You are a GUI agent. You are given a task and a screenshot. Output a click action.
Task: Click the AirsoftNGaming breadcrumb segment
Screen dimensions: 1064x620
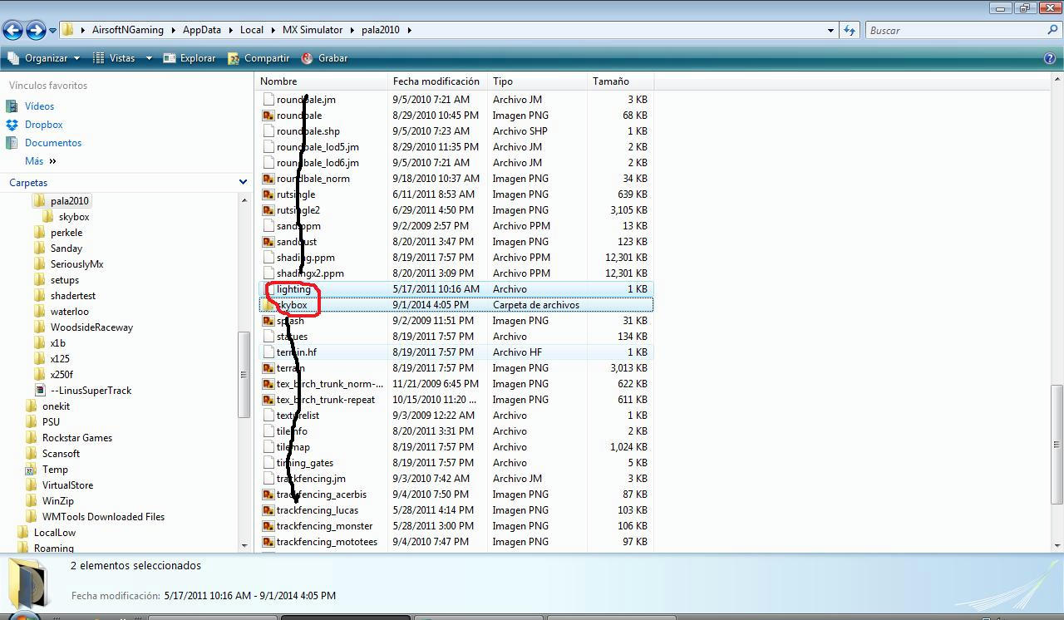(x=128, y=30)
